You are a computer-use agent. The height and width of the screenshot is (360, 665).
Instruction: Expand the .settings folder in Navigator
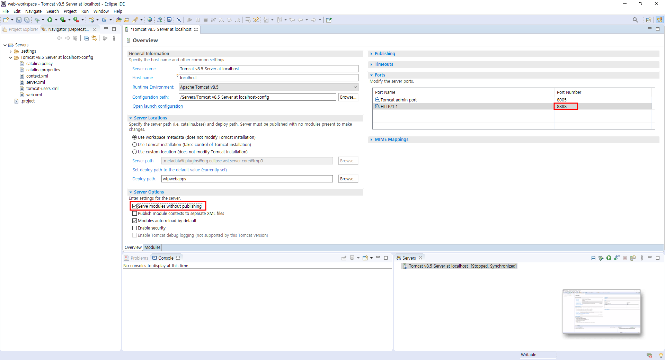11,51
